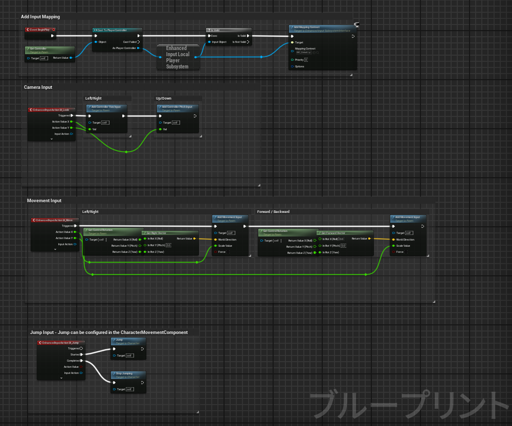The width and height of the screenshot is (512, 426).
Task: Click the function icon on Add Mapping Context
Action: point(292,27)
